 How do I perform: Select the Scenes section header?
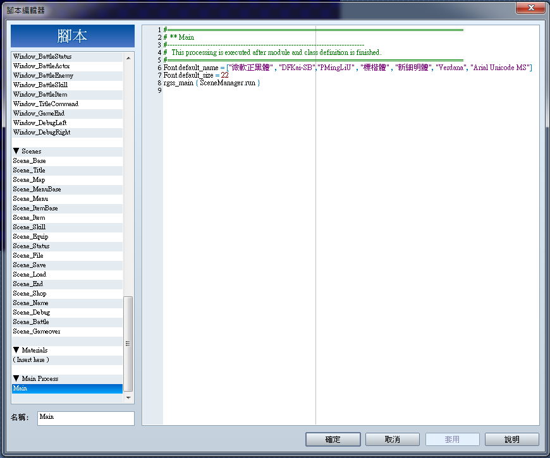pyautogui.click(x=68, y=152)
